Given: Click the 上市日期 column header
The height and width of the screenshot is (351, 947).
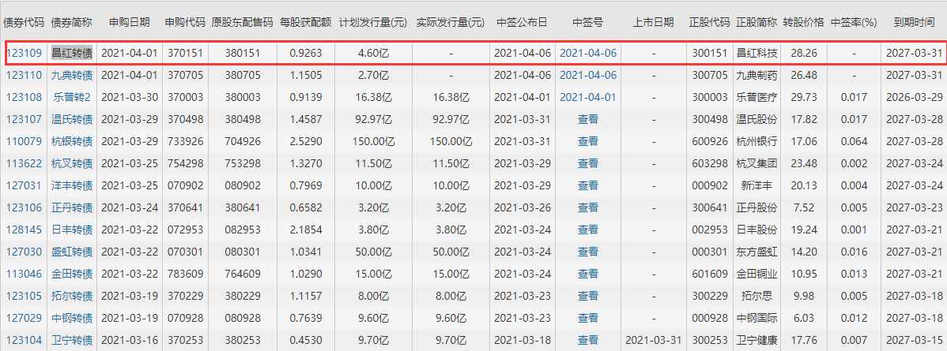Looking at the screenshot, I should point(654,22).
